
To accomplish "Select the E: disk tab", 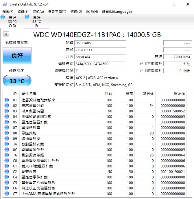I will tap(37, 21).
